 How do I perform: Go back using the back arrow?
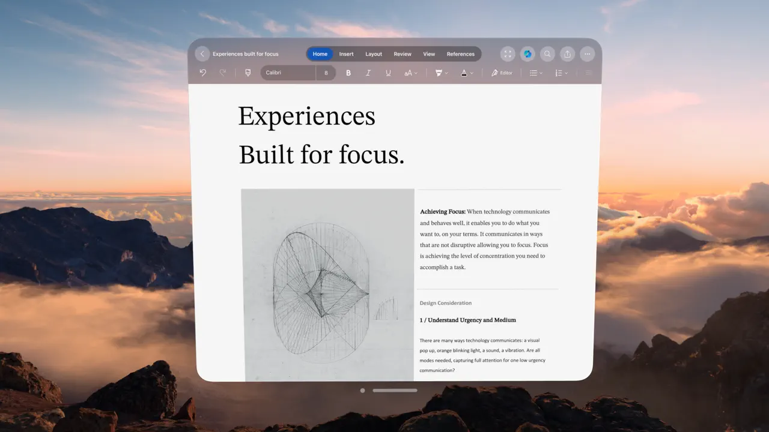[202, 54]
